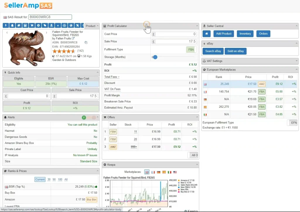Click the balance scales VAT toolbar icon
This screenshot has width=300, height=212.
point(64,26)
